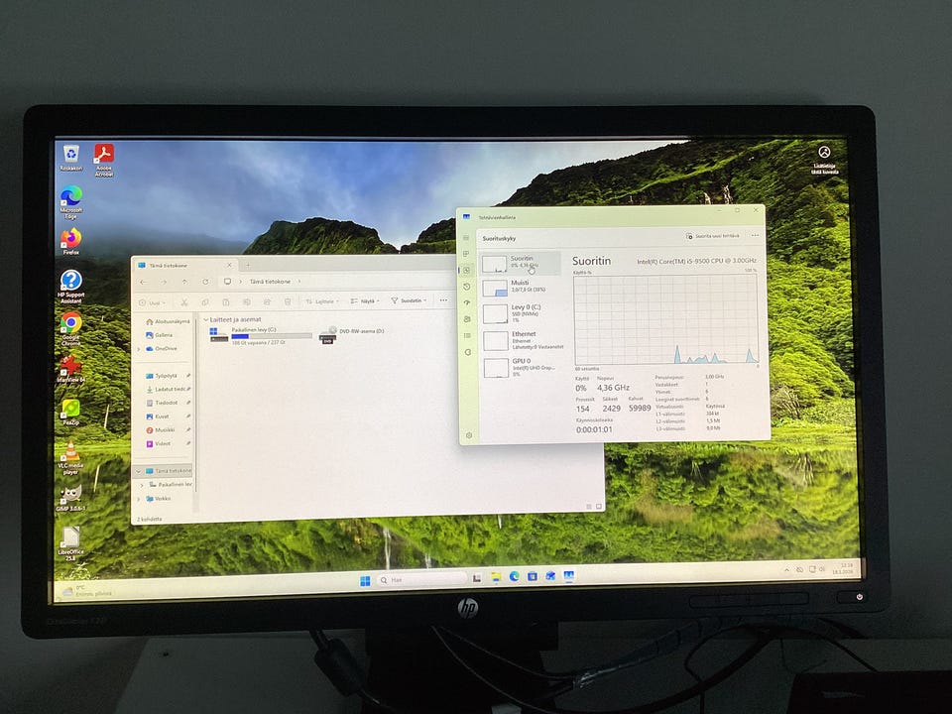952x714 pixels.
Task: Open Task Manager's Processes page in left sidebar
Action: point(466,254)
